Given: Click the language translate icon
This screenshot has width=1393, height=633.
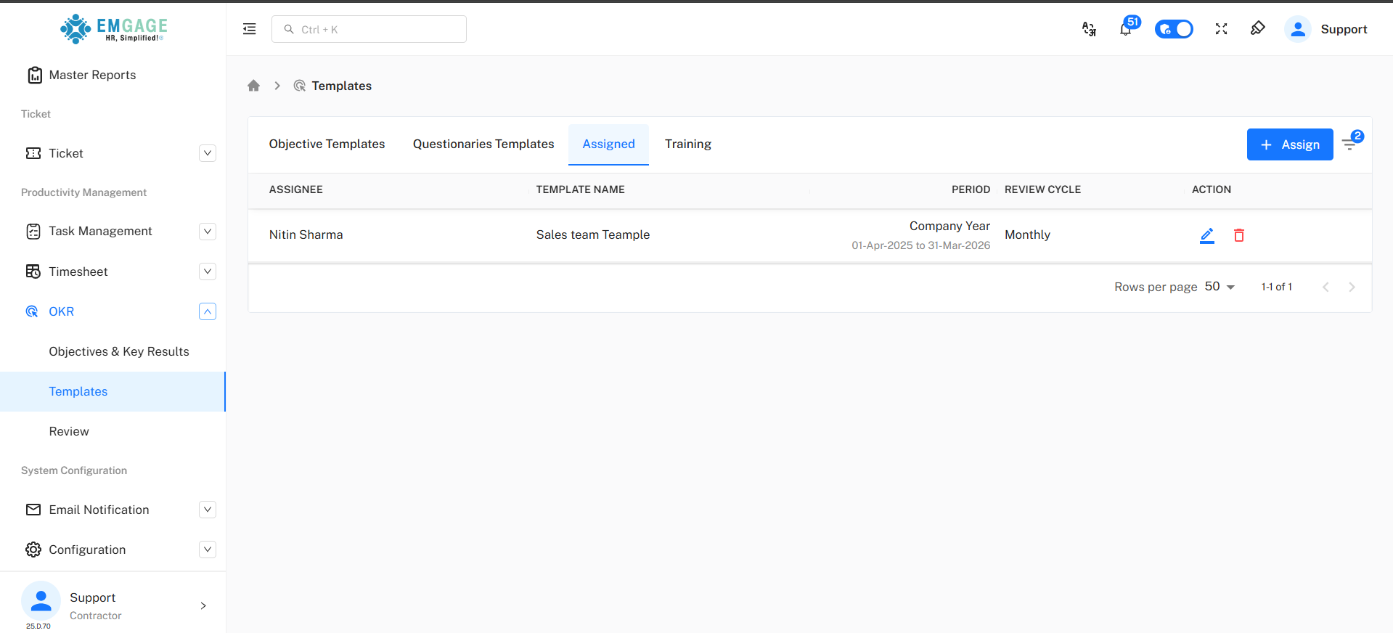Looking at the screenshot, I should click(1089, 29).
